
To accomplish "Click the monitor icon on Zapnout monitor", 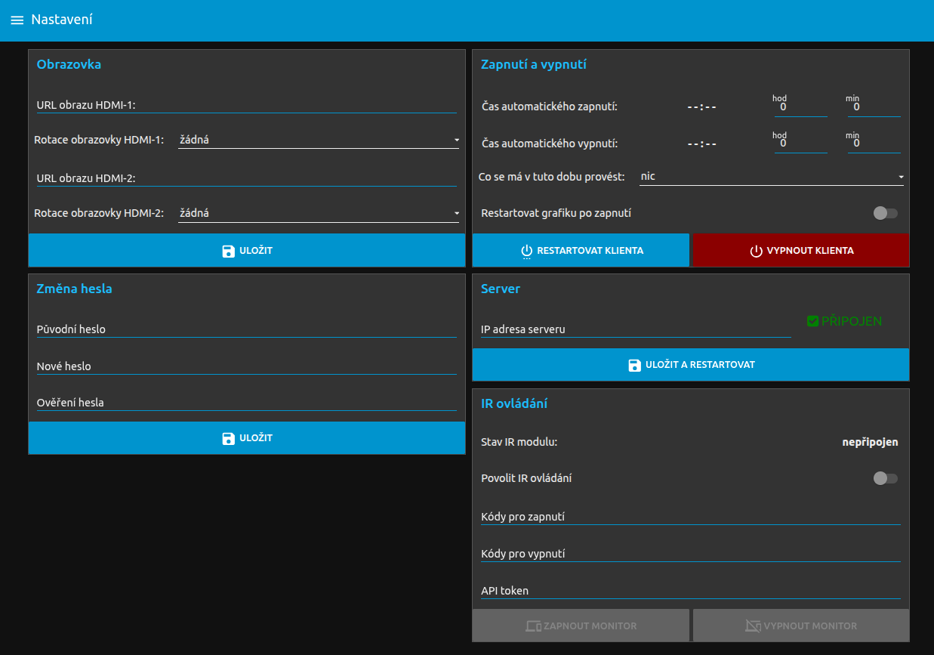I will (x=533, y=626).
